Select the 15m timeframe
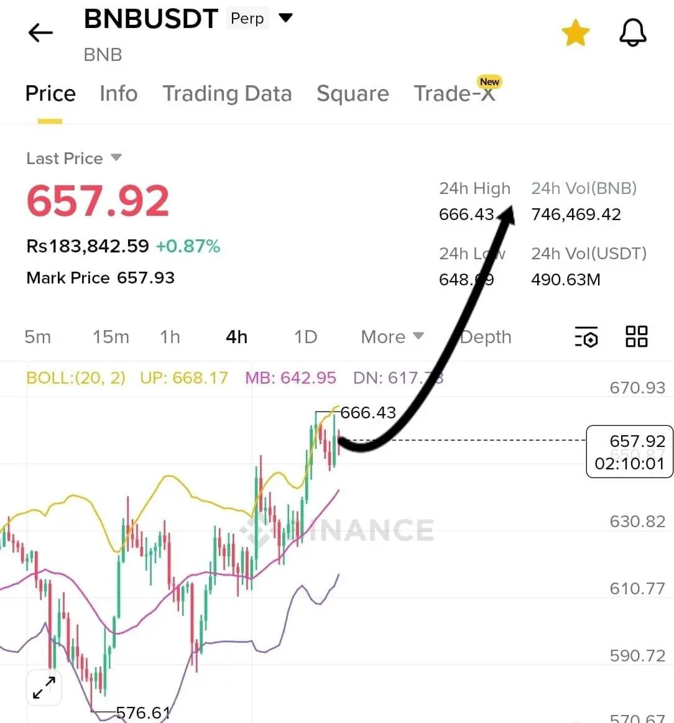This screenshot has width=674, height=723. coord(111,337)
